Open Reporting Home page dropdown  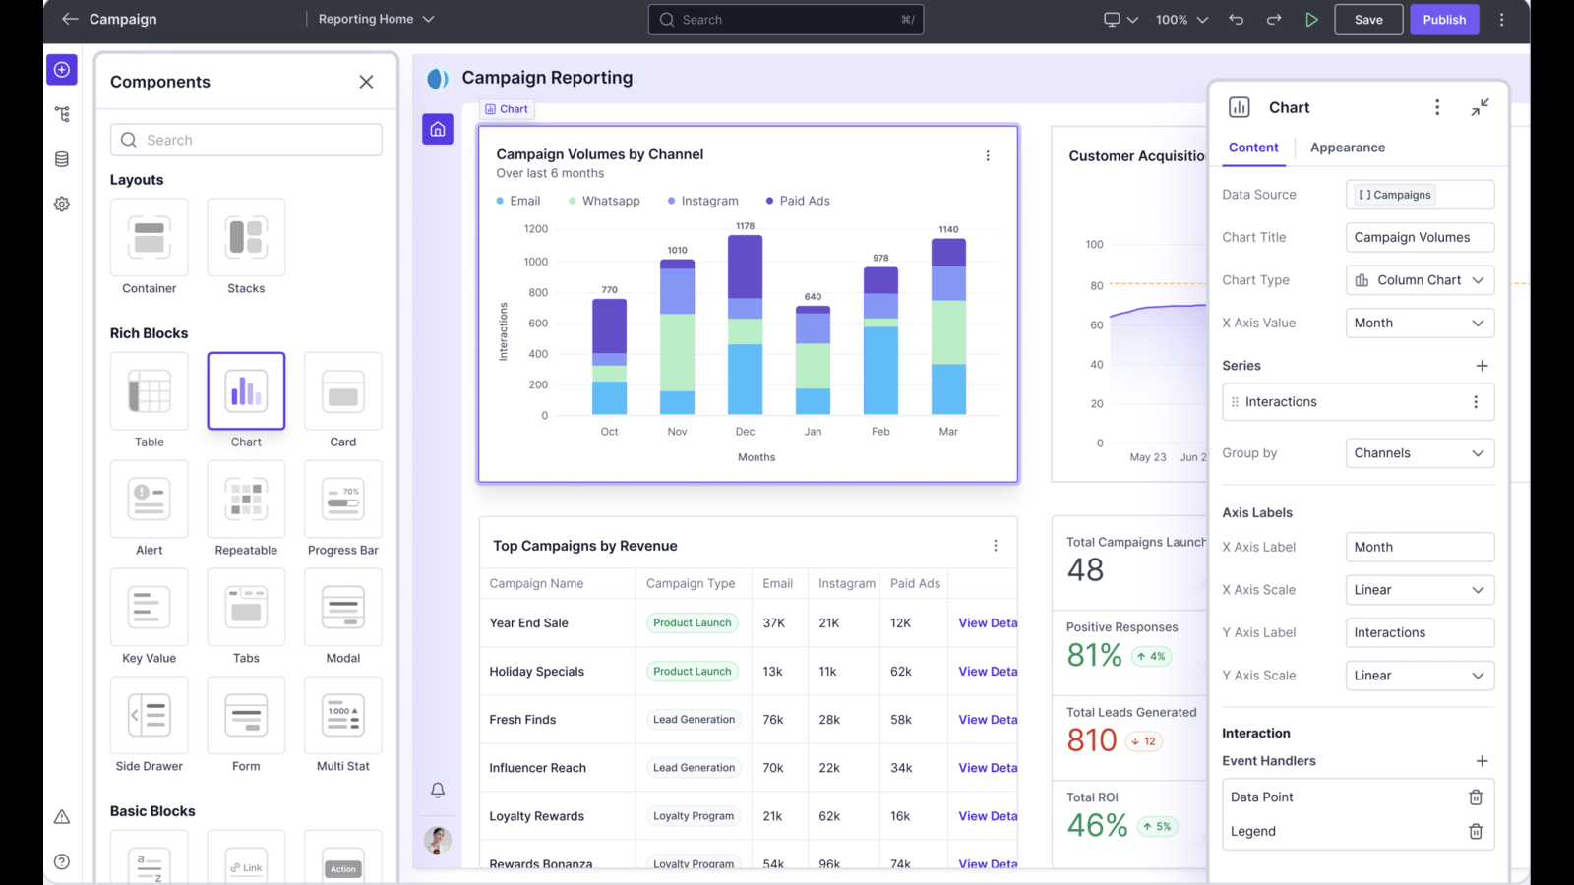tap(376, 20)
